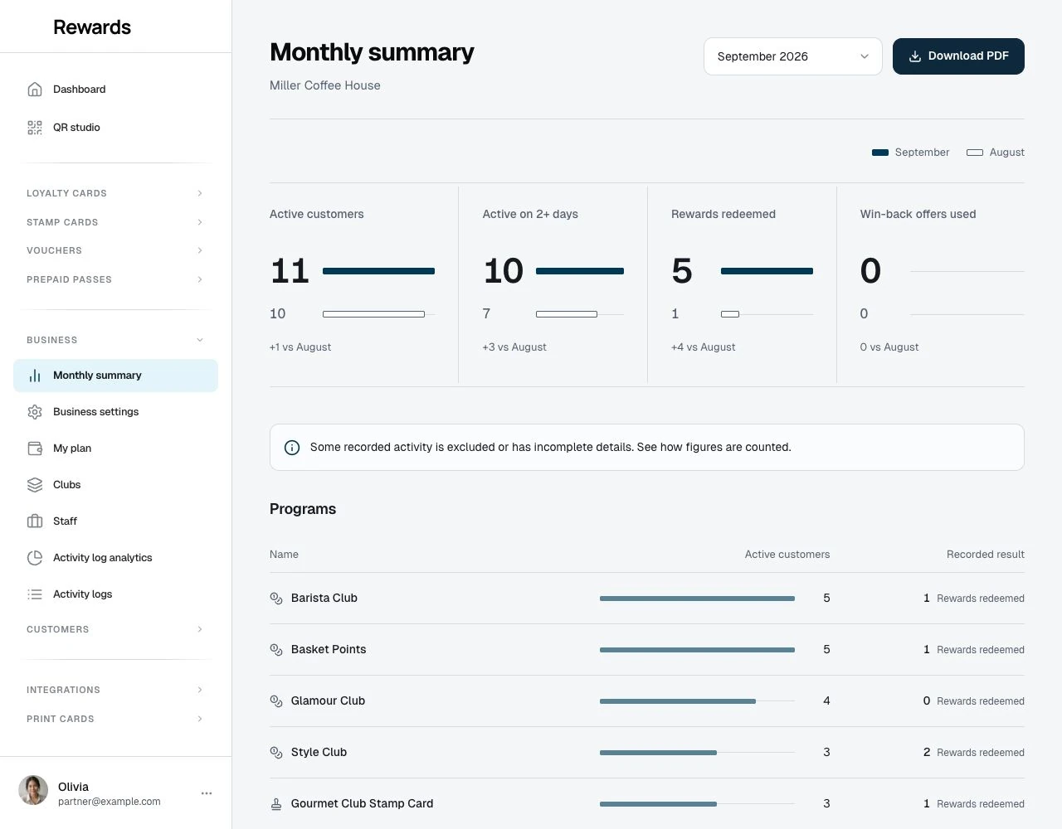Open QR studio via its QR icon

[35, 128]
